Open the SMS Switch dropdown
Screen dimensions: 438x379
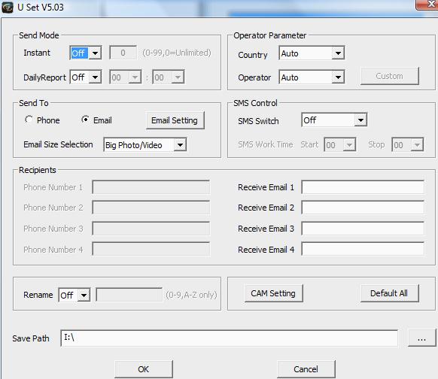pyautogui.click(x=334, y=120)
